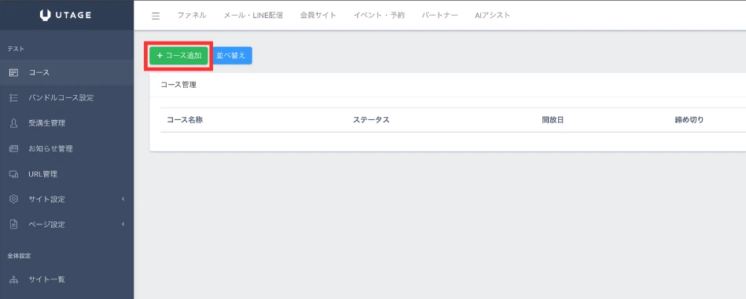746x299 pixels.
Task: Open URL管理 in the sidebar
Action: click(x=67, y=174)
